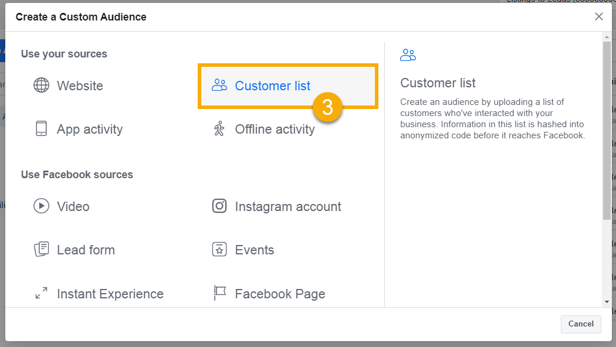Screen dimensions: 616x347
Task: Select the Video Facebook source
Action: point(73,206)
